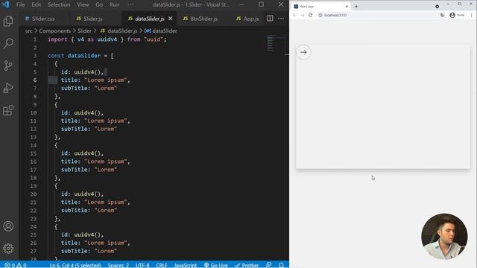
Task: Click the next slide arrow button
Action: (x=303, y=52)
